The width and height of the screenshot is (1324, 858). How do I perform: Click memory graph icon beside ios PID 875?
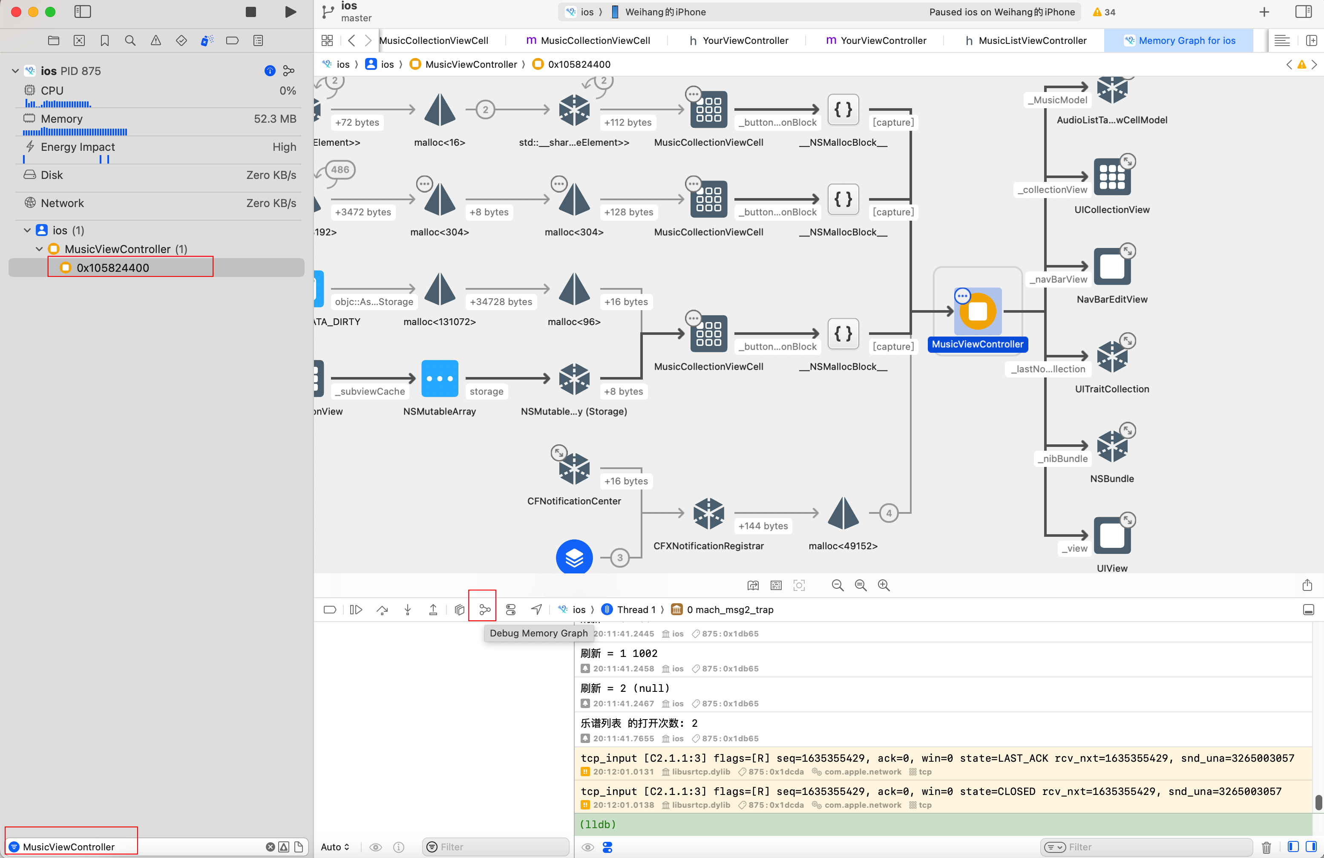(x=289, y=71)
